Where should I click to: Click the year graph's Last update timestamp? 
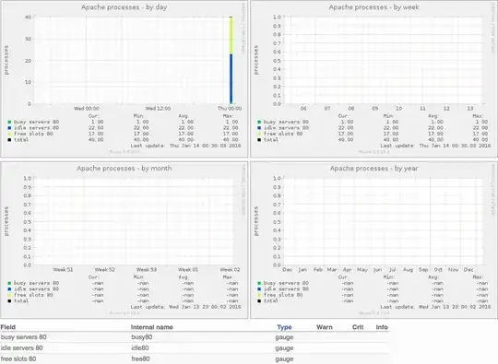click(435, 307)
